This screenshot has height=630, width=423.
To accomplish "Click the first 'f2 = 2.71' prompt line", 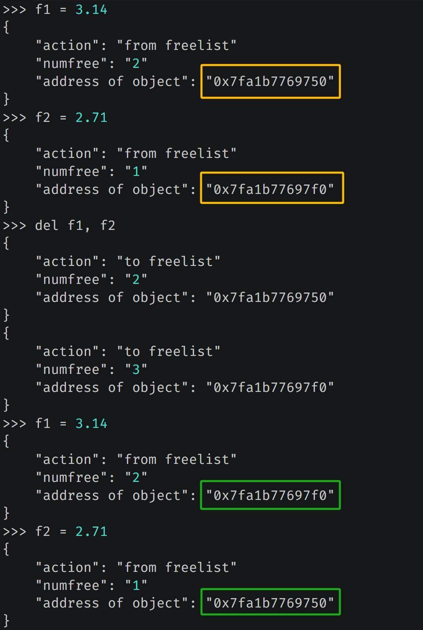I will click(x=55, y=117).
